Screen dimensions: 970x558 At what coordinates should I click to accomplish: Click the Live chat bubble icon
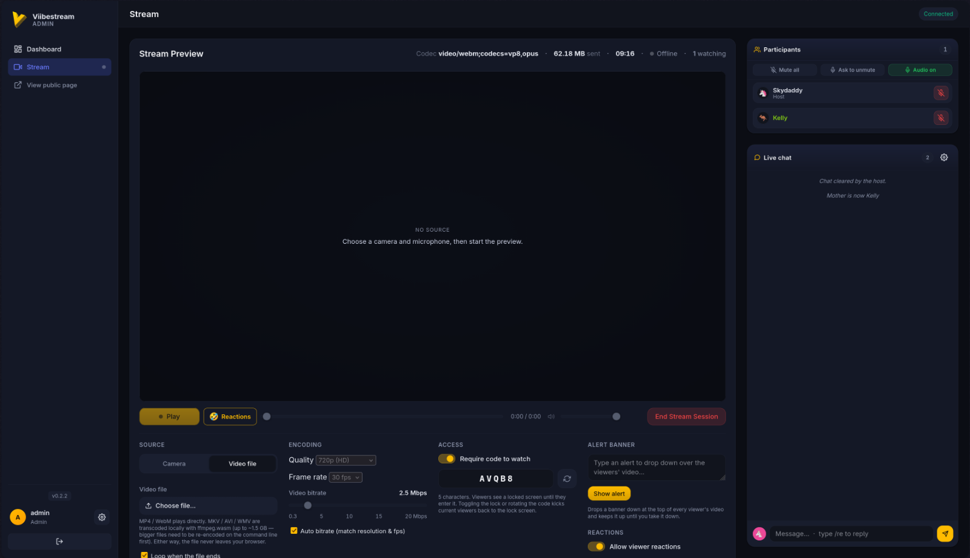pyautogui.click(x=757, y=158)
